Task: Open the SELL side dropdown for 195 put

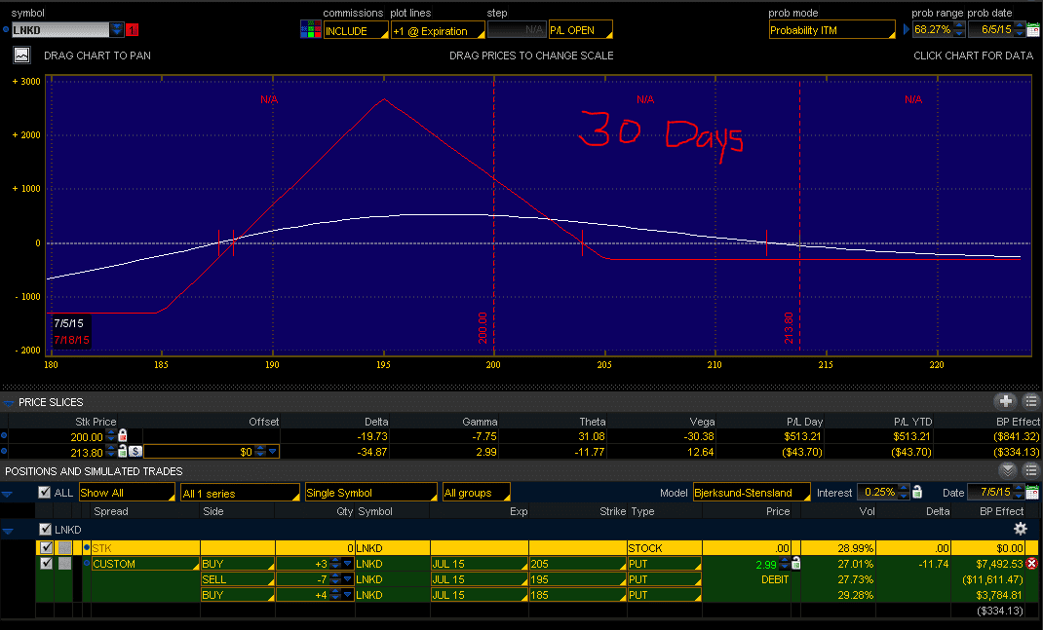Action: [238, 579]
